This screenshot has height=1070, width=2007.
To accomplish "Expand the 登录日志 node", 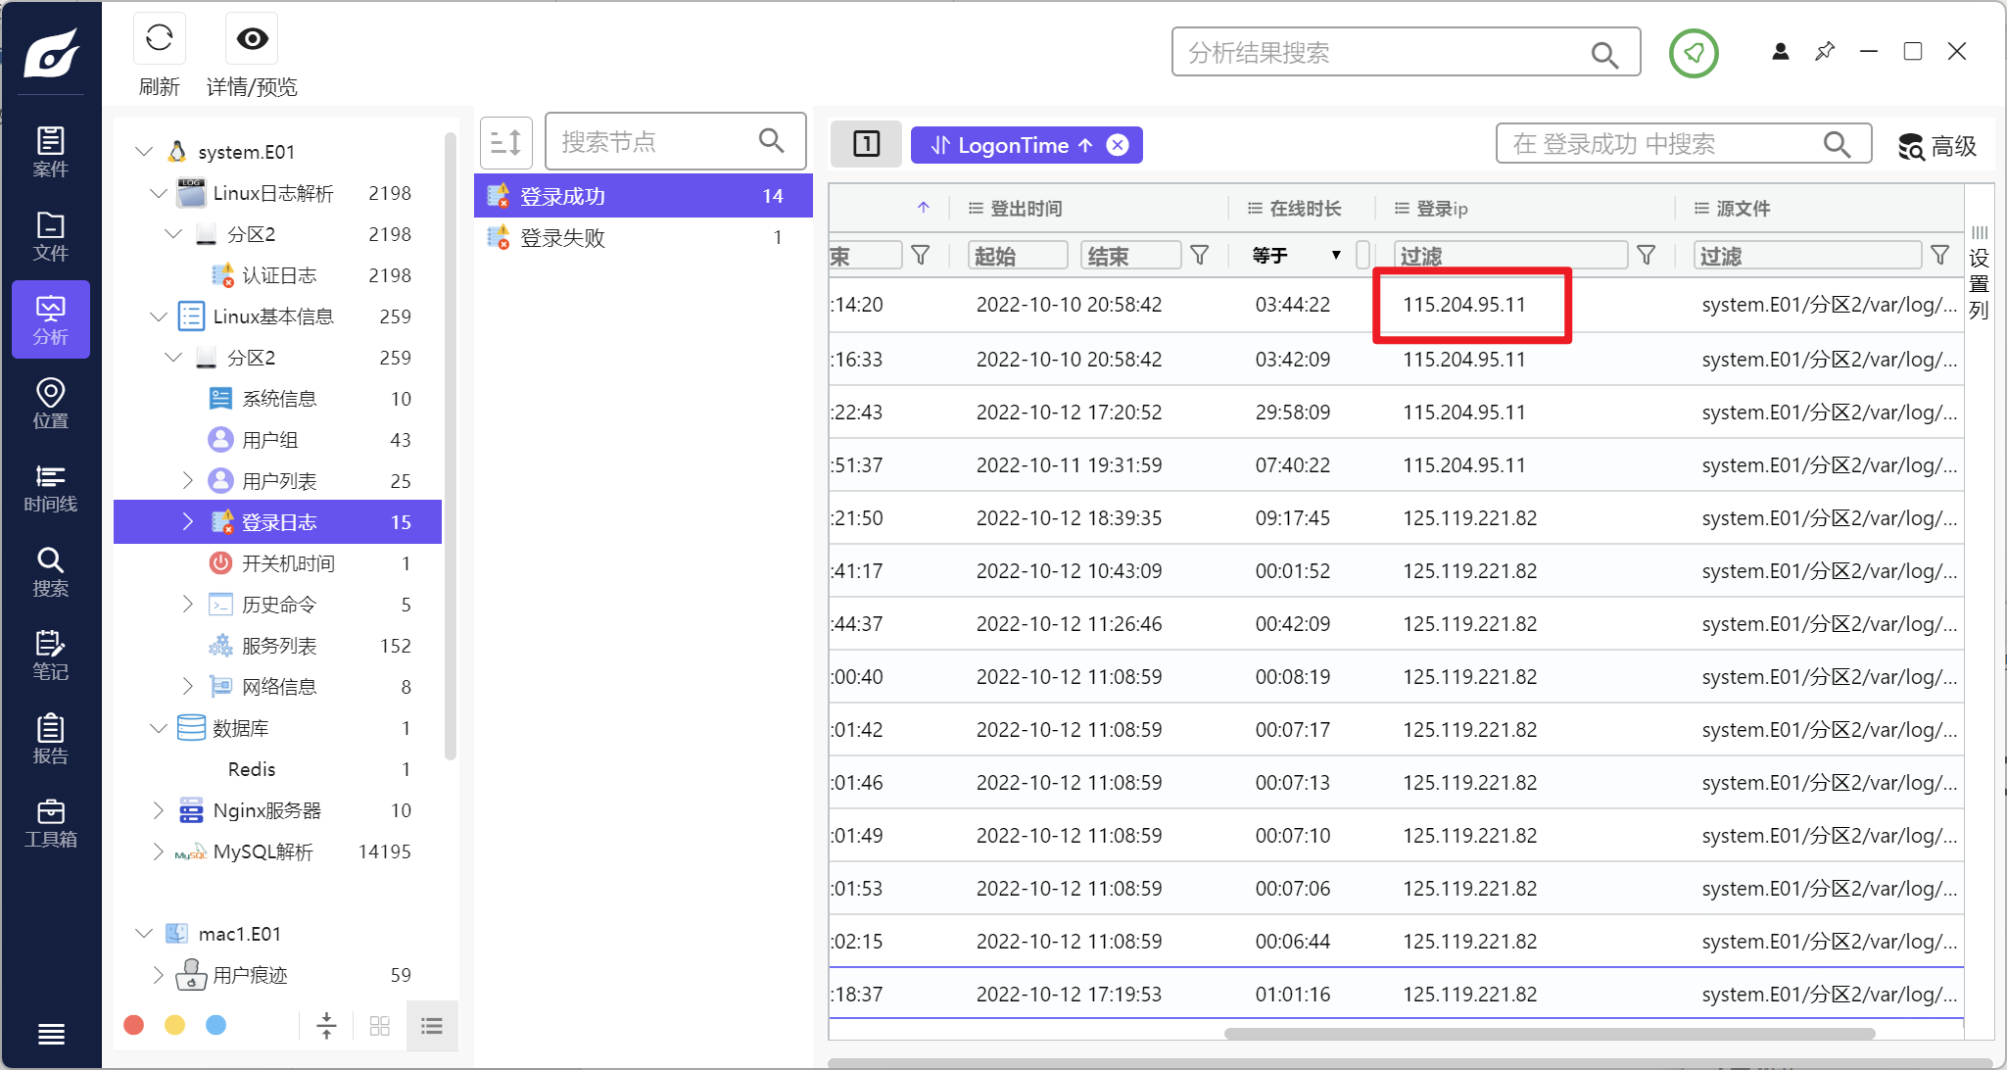I will (188, 522).
